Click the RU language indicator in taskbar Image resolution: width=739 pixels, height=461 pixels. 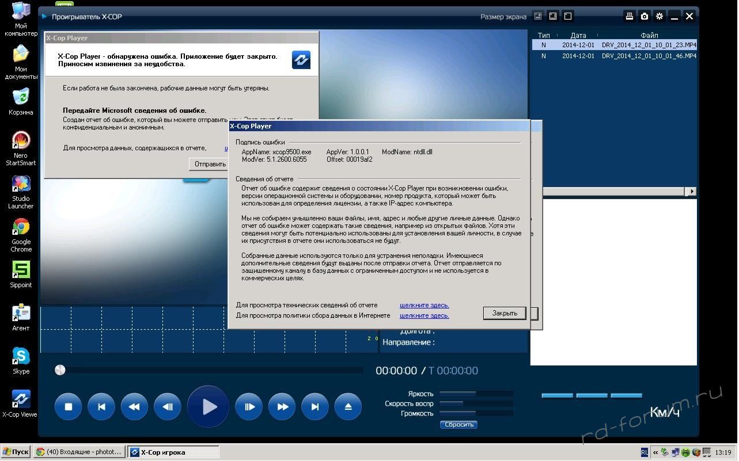coord(645,452)
